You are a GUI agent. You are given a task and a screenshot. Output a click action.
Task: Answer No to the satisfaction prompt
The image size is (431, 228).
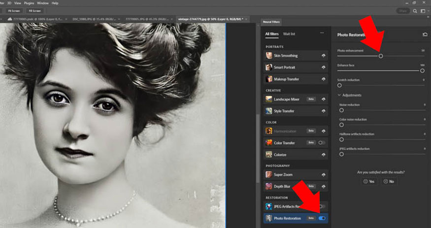pyautogui.click(x=389, y=182)
